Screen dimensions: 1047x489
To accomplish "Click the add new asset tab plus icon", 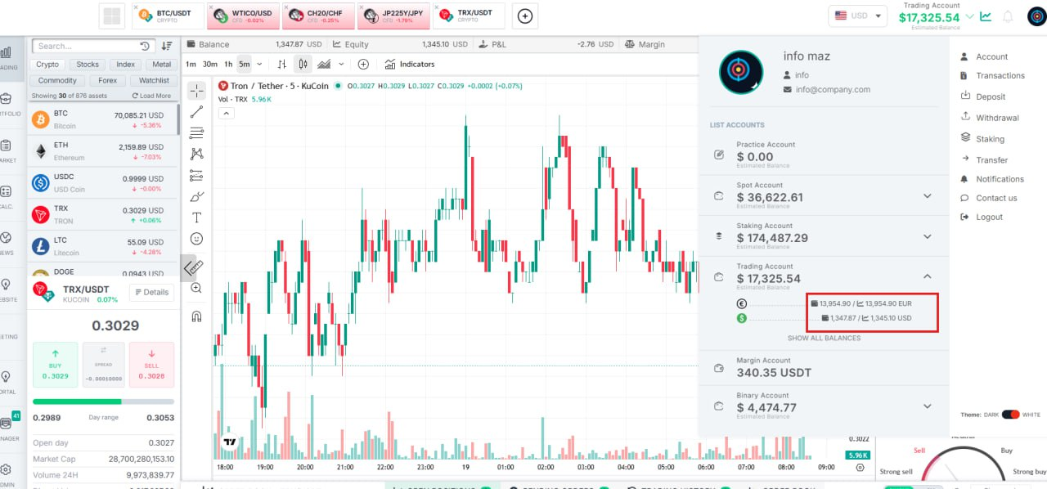I will [525, 16].
